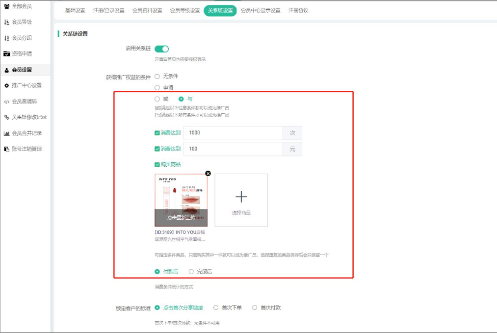The image size is (497, 333).
Task: Click the plus icon to 选择商品
Action: click(241, 197)
